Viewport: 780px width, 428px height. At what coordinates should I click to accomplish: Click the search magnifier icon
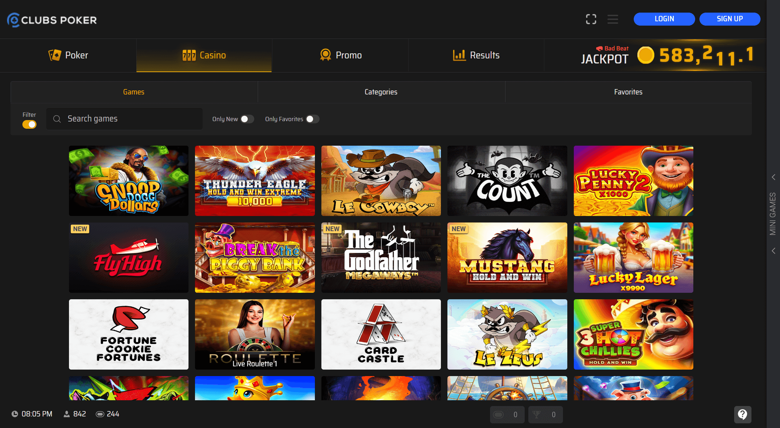coord(57,119)
